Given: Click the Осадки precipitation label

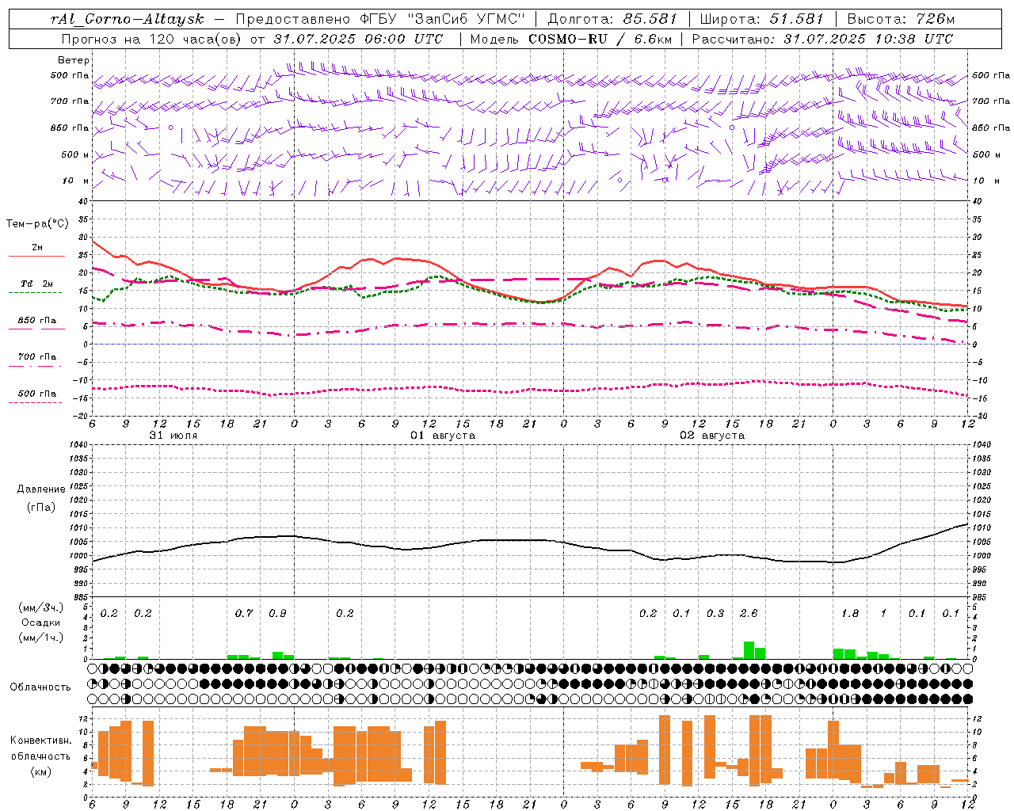Looking at the screenshot, I should click(x=41, y=623).
